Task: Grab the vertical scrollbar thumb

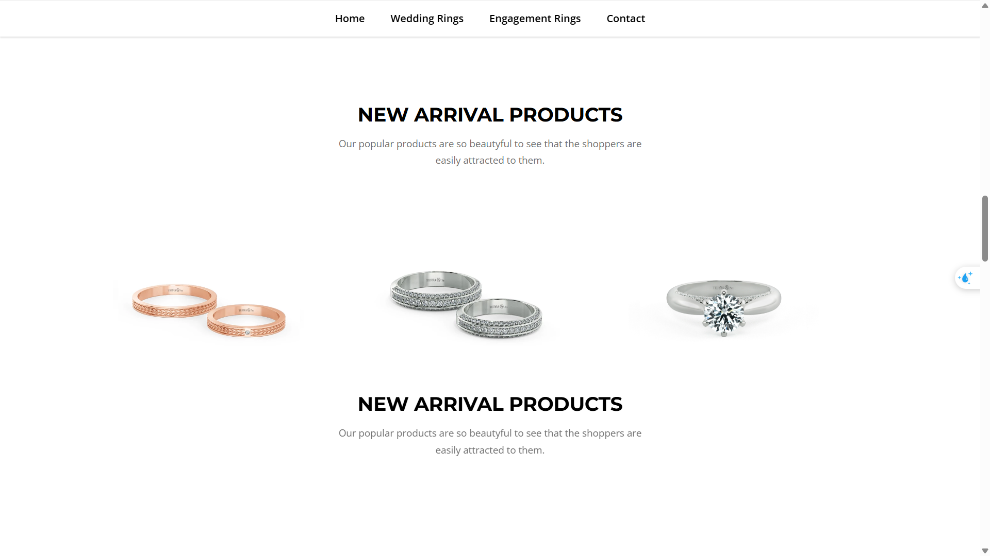Action: 985,229
